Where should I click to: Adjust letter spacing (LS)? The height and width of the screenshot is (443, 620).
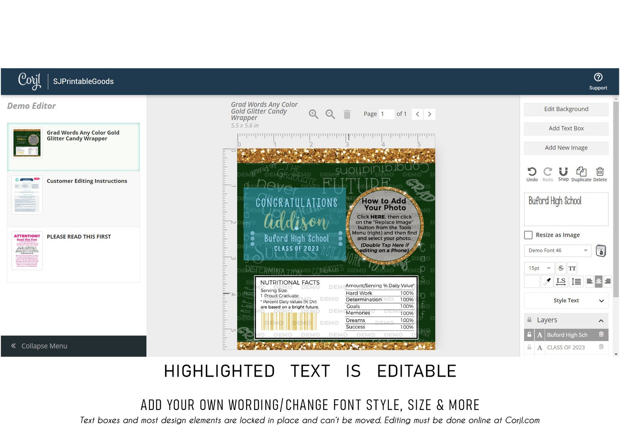click(x=561, y=281)
